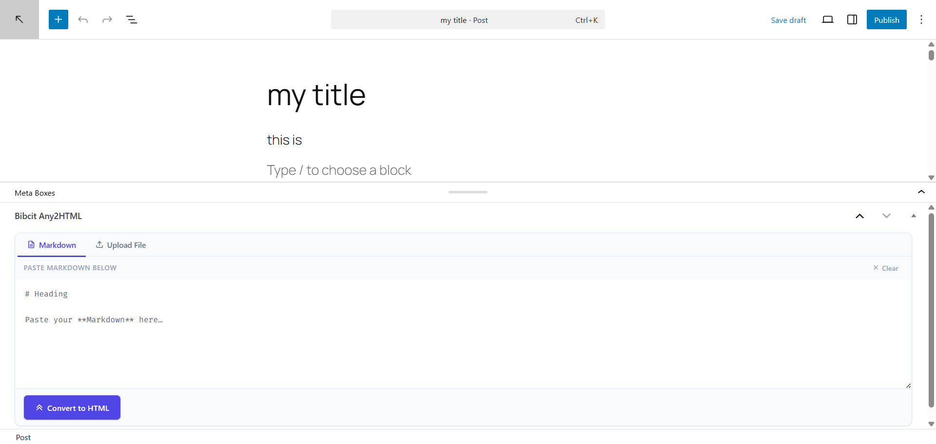Viewport: 936px width, 444px height.
Task: Click the back arrow to exit the editor
Action: (19, 19)
